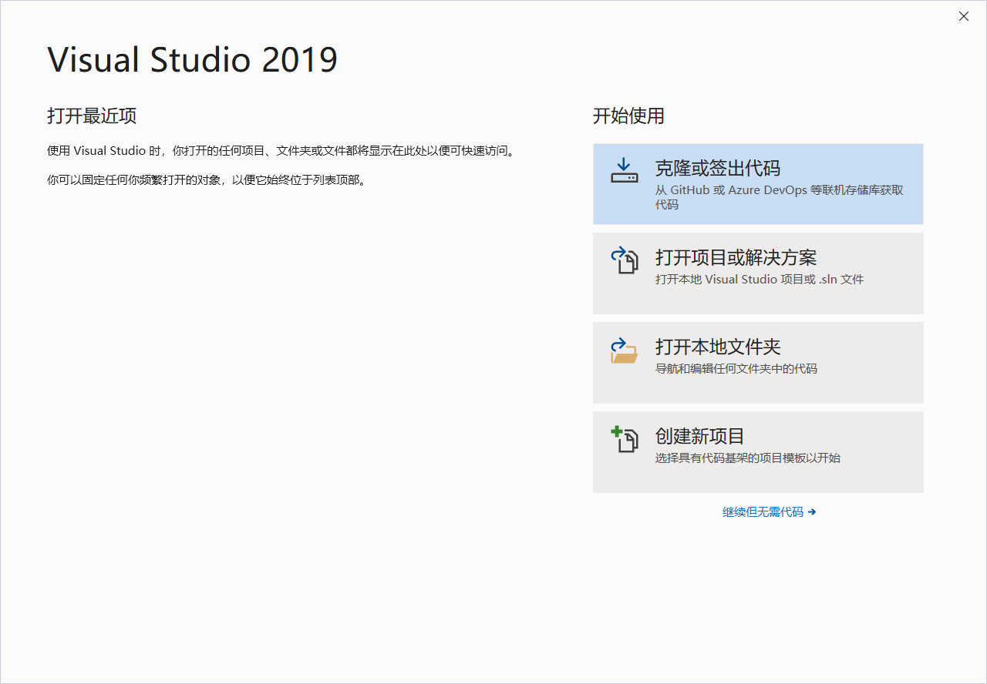Select the 创建新项目 heading
Screen dimensions: 987x684
700,436
